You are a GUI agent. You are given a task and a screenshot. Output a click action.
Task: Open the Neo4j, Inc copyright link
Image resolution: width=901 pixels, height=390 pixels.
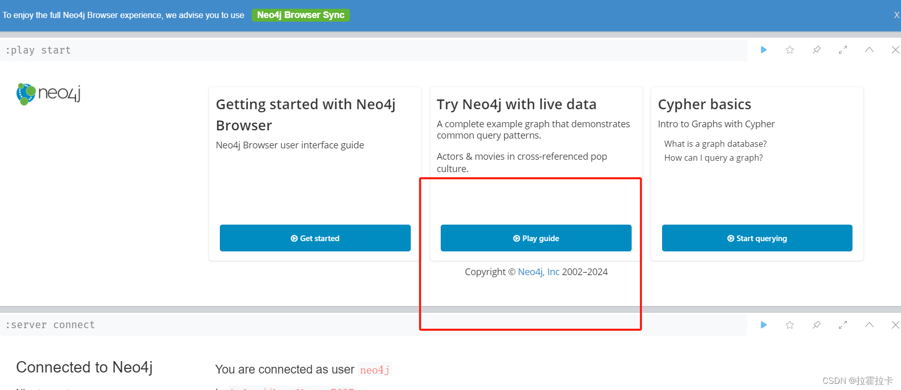pos(539,272)
